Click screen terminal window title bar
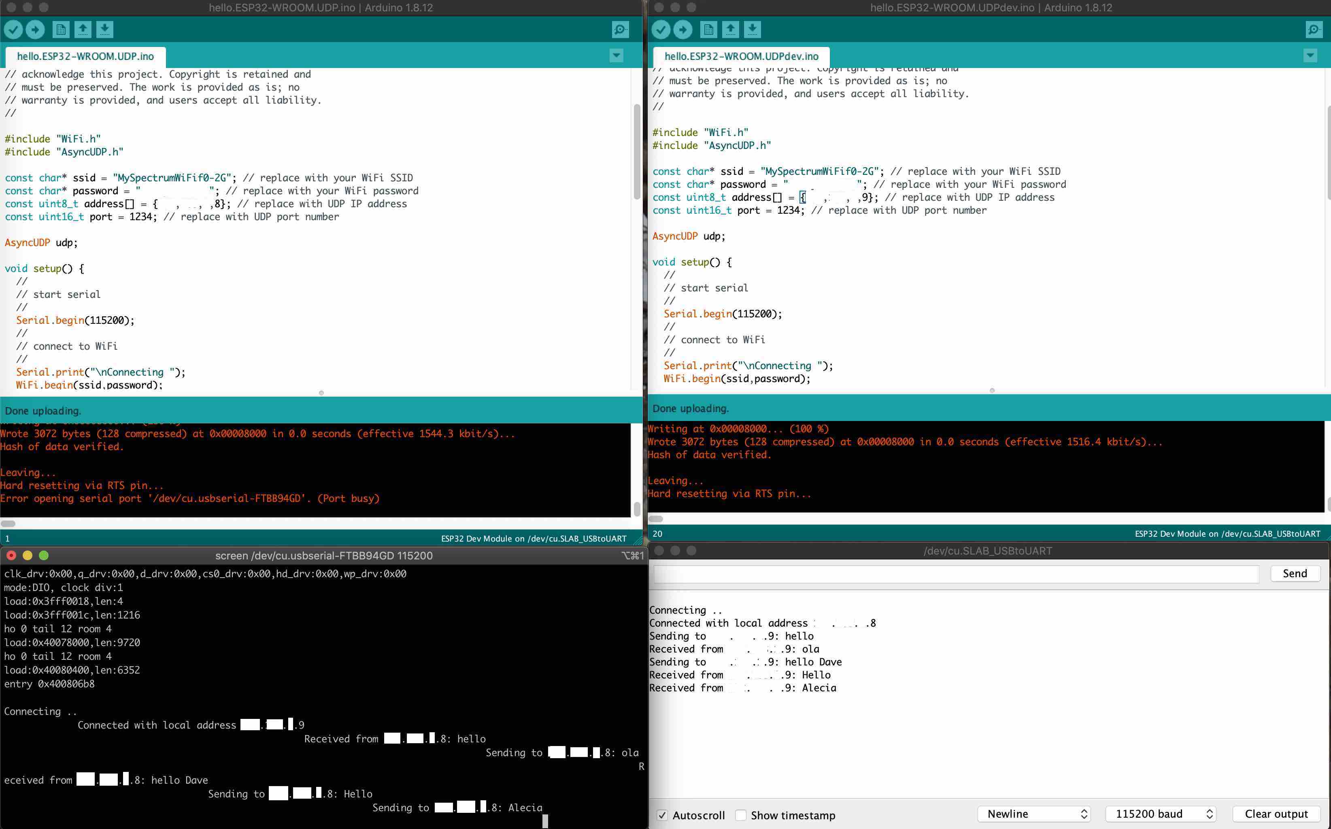1331x829 pixels. click(324, 555)
